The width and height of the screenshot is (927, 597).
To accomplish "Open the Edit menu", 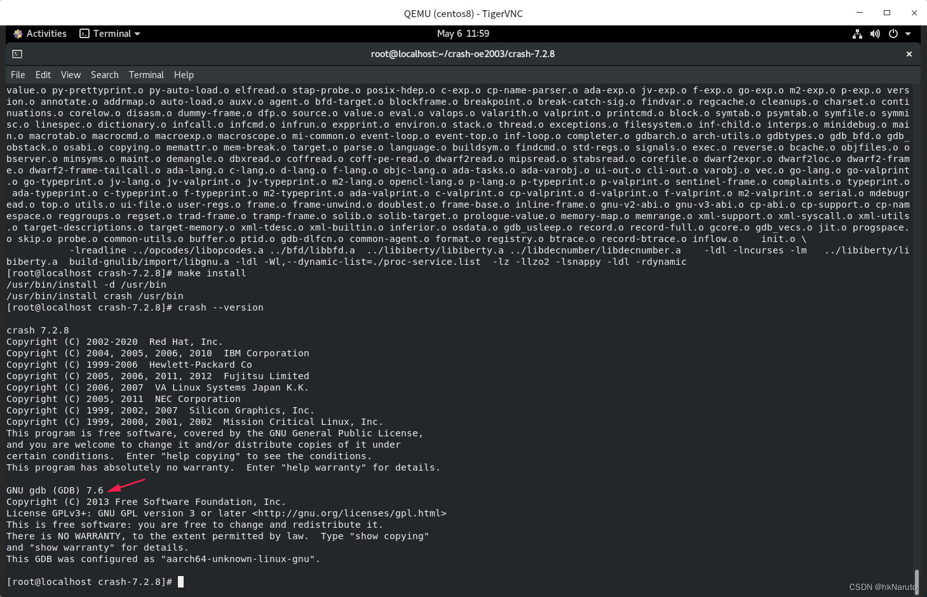I will pos(43,74).
